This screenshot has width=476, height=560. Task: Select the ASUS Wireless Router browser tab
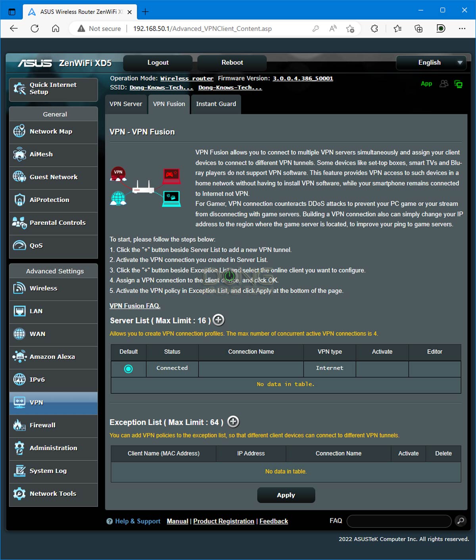[x=79, y=12]
